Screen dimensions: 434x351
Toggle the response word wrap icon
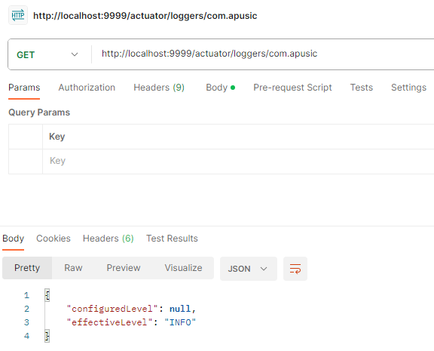tap(295, 269)
